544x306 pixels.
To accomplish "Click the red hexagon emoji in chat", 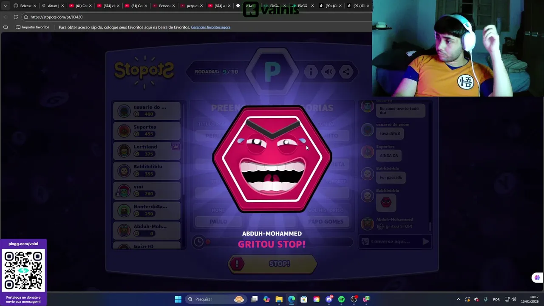I will tap(386, 203).
